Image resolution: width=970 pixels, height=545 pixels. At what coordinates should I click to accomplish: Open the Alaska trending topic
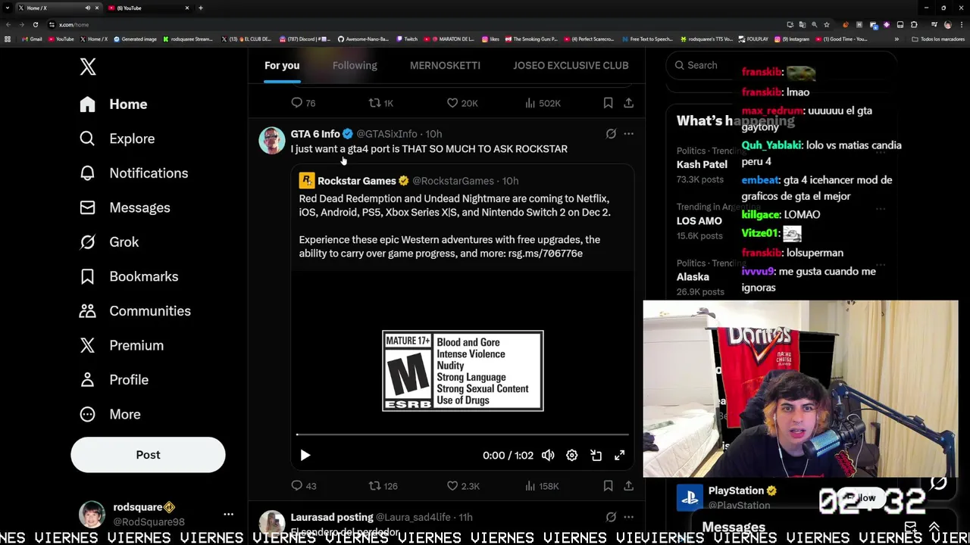pyautogui.click(x=693, y=277)
